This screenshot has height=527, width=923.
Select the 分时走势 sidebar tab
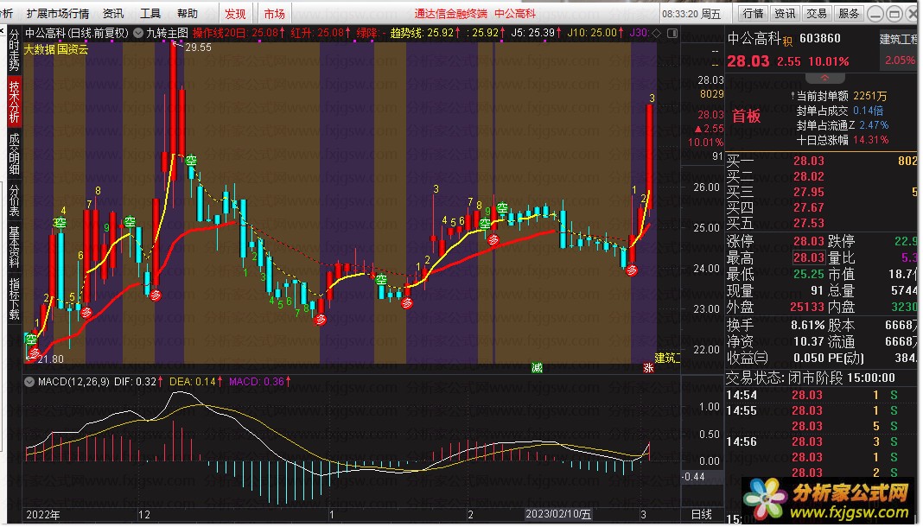[14, 49]
